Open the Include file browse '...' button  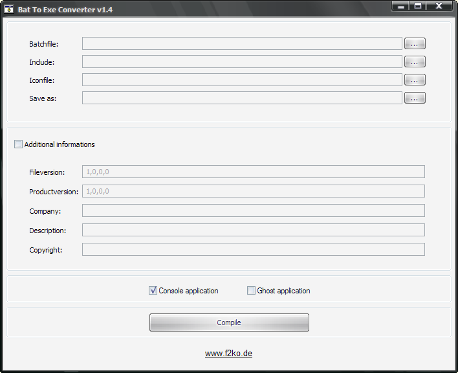click(x=415, y=62)
